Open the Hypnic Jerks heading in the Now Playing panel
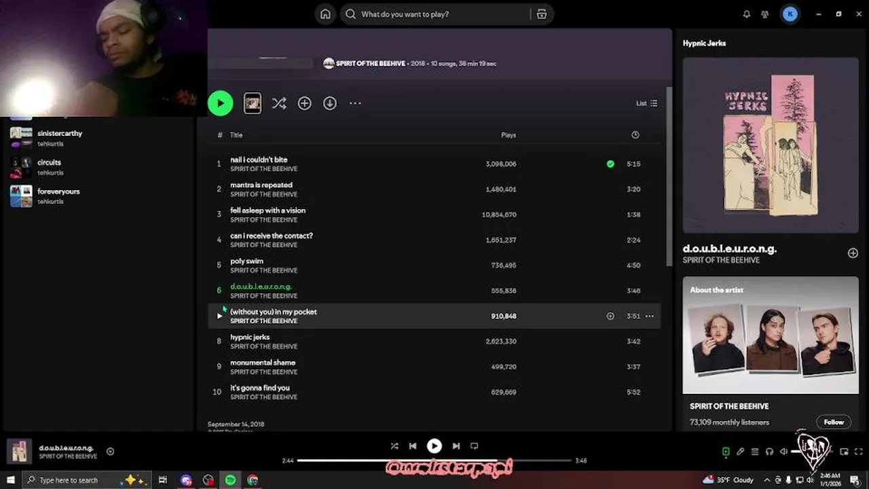The height and width of the screenshot is (489, 869). pos(704,43)
